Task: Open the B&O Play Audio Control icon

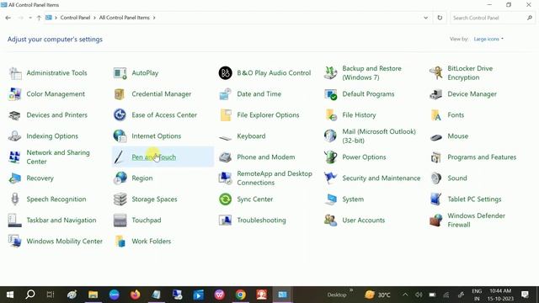Action: click(225, 73)
